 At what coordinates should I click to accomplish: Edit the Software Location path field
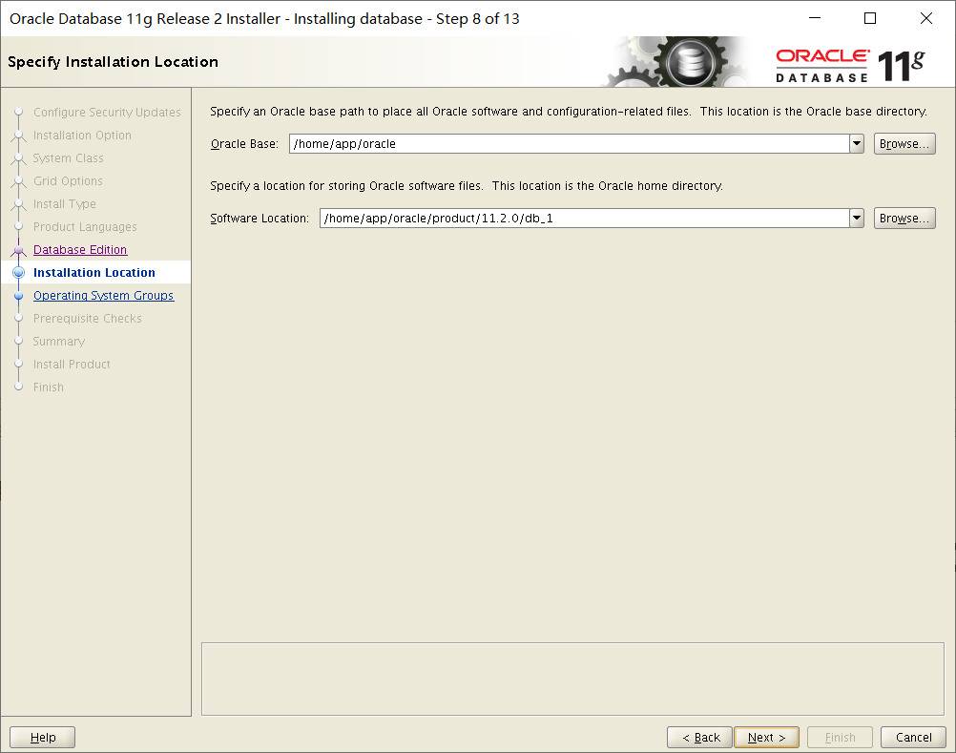click(585, 219)
